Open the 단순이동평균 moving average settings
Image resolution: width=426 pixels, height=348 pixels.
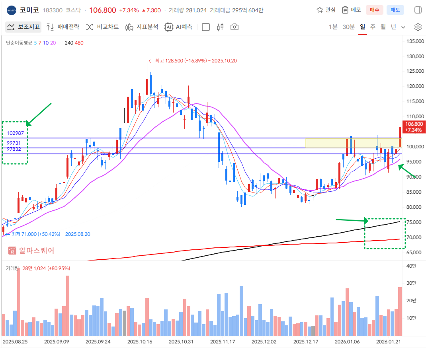19,43
